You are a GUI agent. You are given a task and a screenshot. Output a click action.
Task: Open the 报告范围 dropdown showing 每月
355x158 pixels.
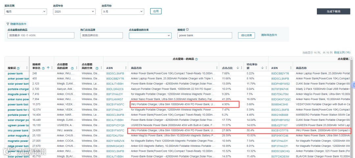coord(26,12)
